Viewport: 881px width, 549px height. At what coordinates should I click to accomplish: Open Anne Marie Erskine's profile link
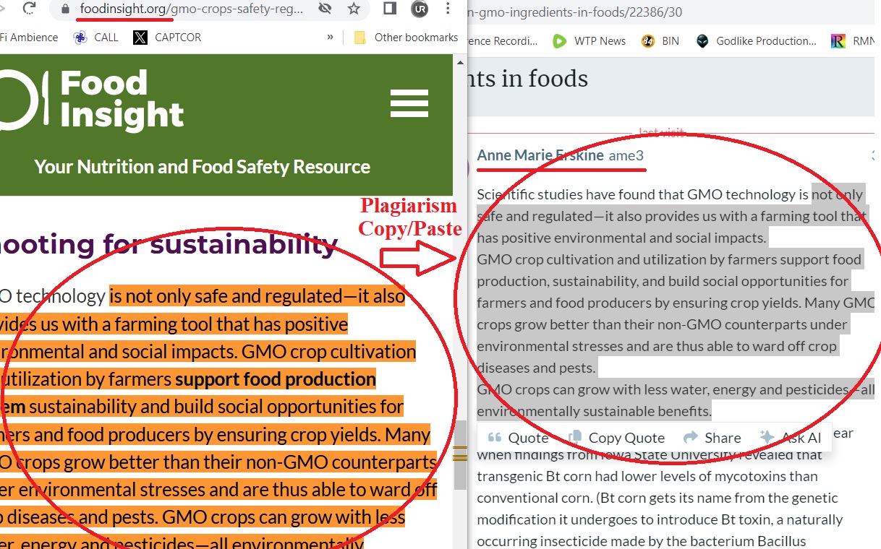(540, 155)
